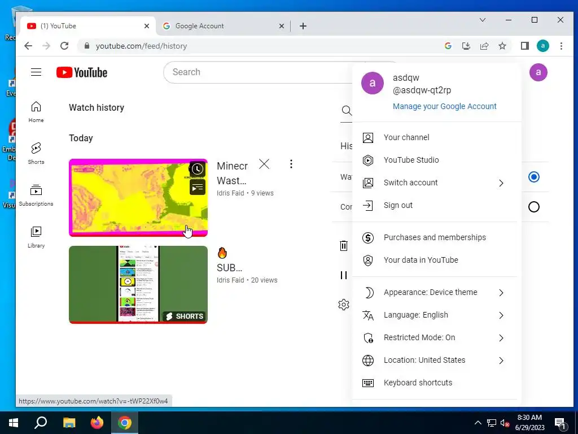Screen dimensions: 578x434
Task: Click the pause watch history icon
Action: coord(344,275)
